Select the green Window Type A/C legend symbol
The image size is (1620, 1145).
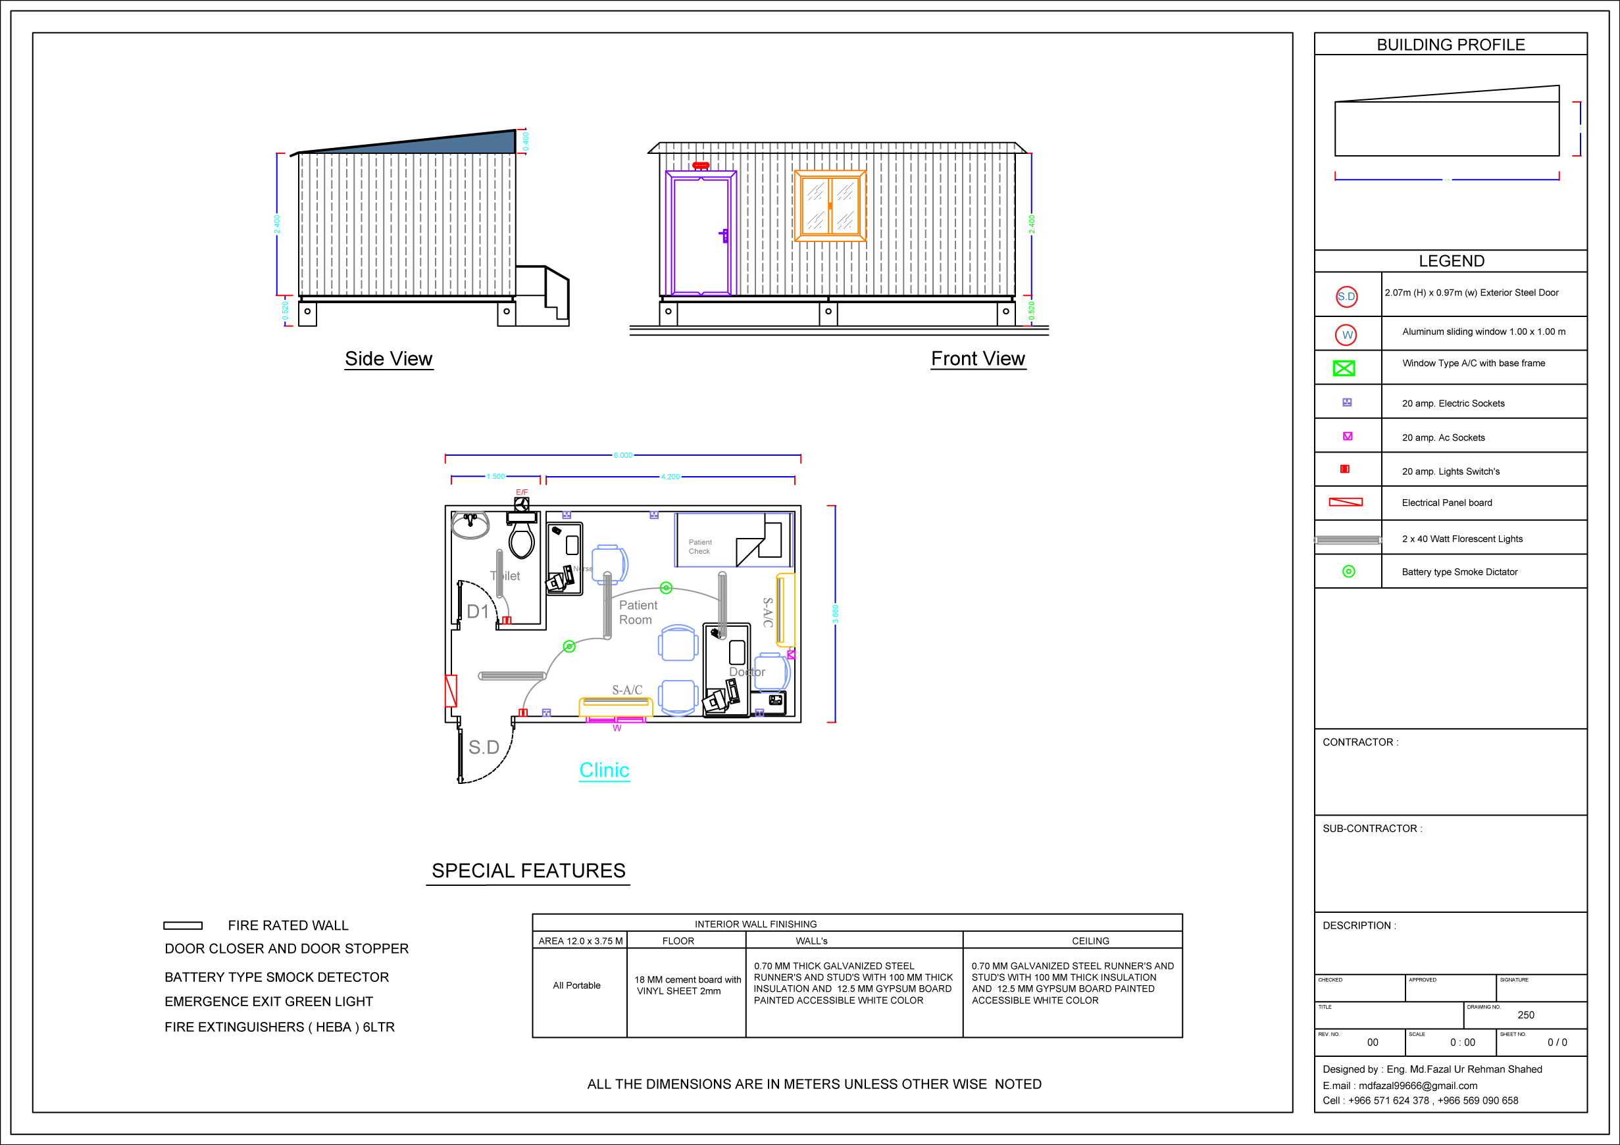pyautogui.click(x=1344, y=368)
